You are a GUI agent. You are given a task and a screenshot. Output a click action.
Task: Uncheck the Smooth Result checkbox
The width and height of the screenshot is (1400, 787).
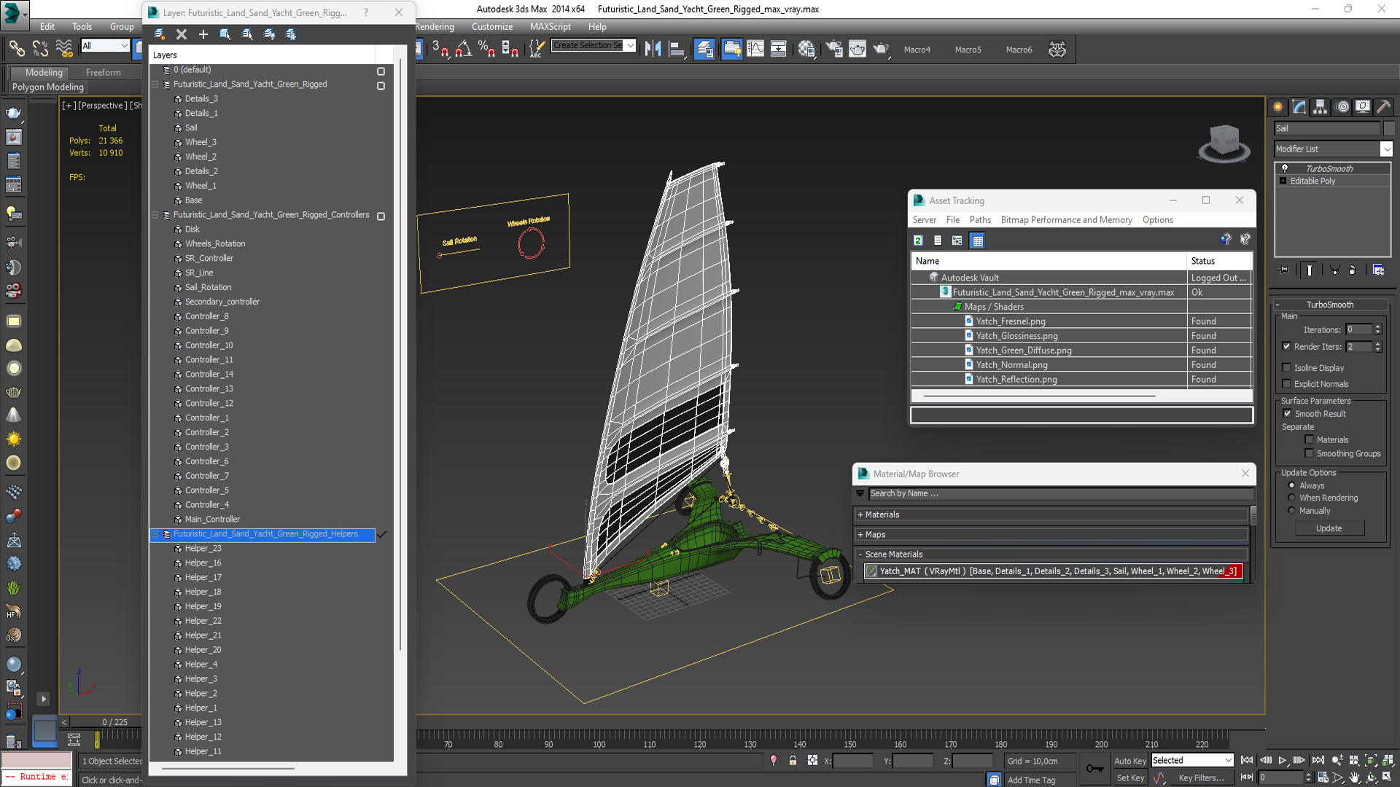1287,414
